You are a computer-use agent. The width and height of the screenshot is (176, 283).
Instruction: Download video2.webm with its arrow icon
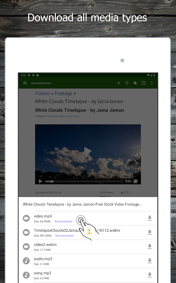click(x=150, y=246)
